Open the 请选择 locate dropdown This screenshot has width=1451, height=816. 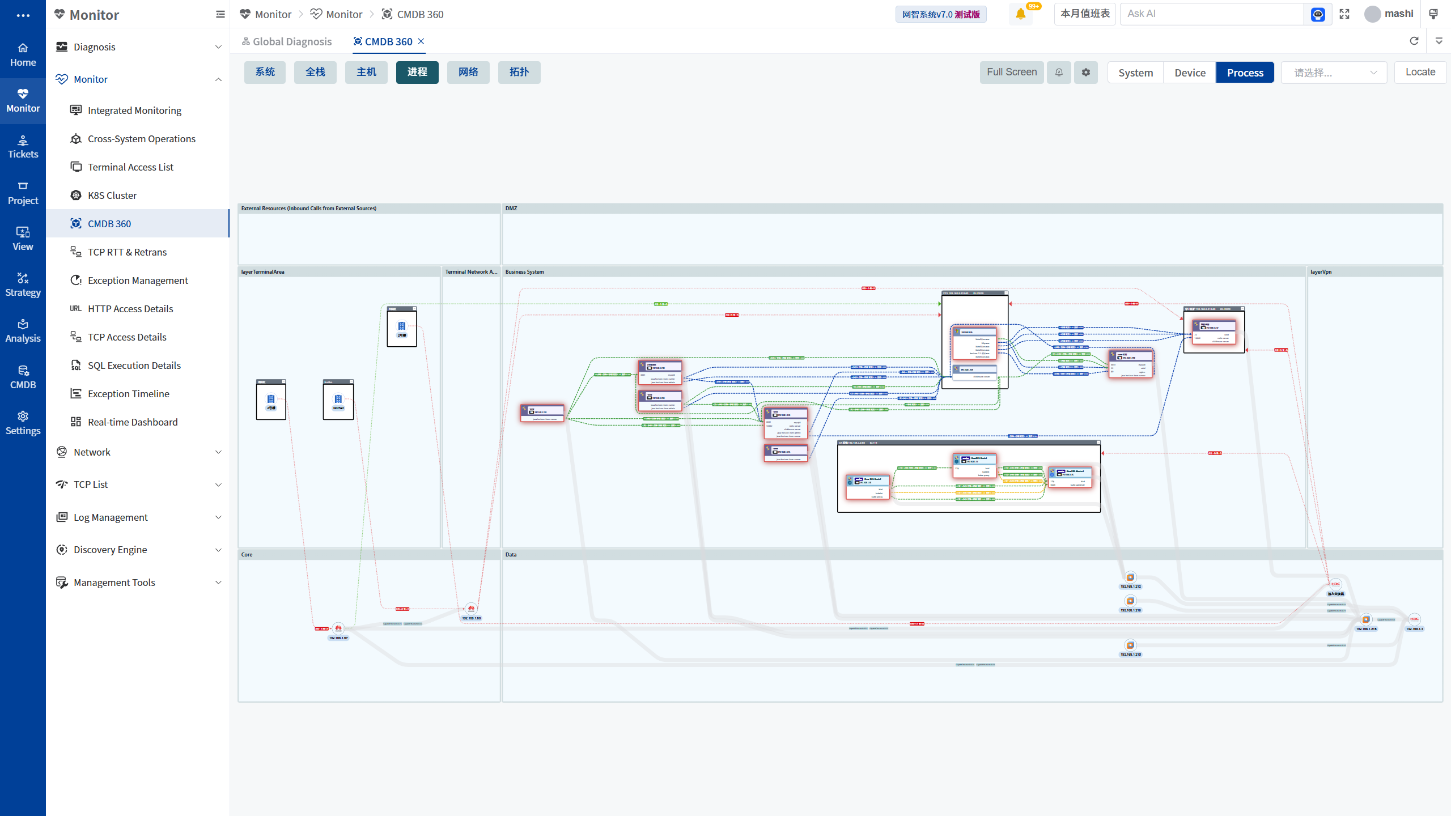tap(1334, 73)
